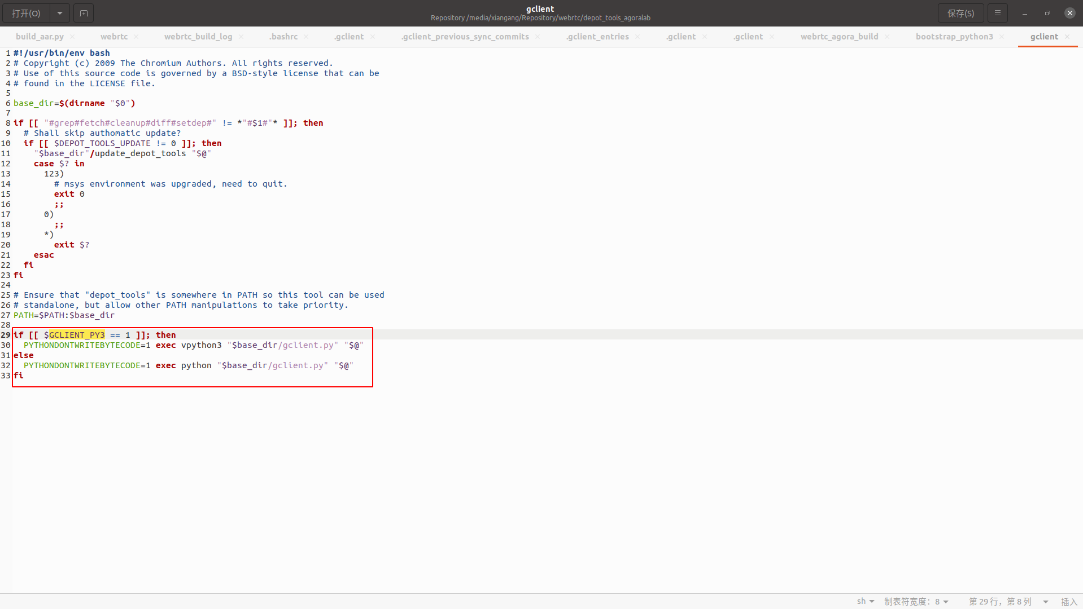Switch to the .gclient_previous_sync_commits tab
This screenshot has width=1083, height=609.
[465, 37]
